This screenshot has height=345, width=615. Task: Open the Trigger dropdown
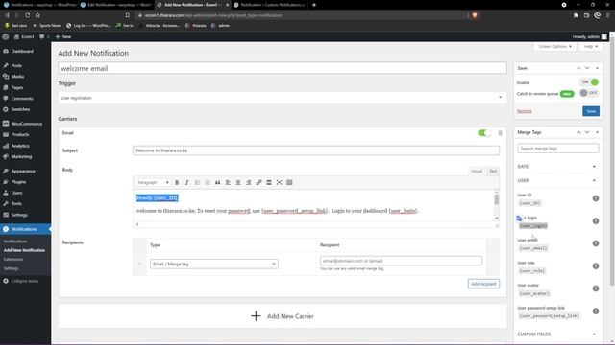pos(283,98)
